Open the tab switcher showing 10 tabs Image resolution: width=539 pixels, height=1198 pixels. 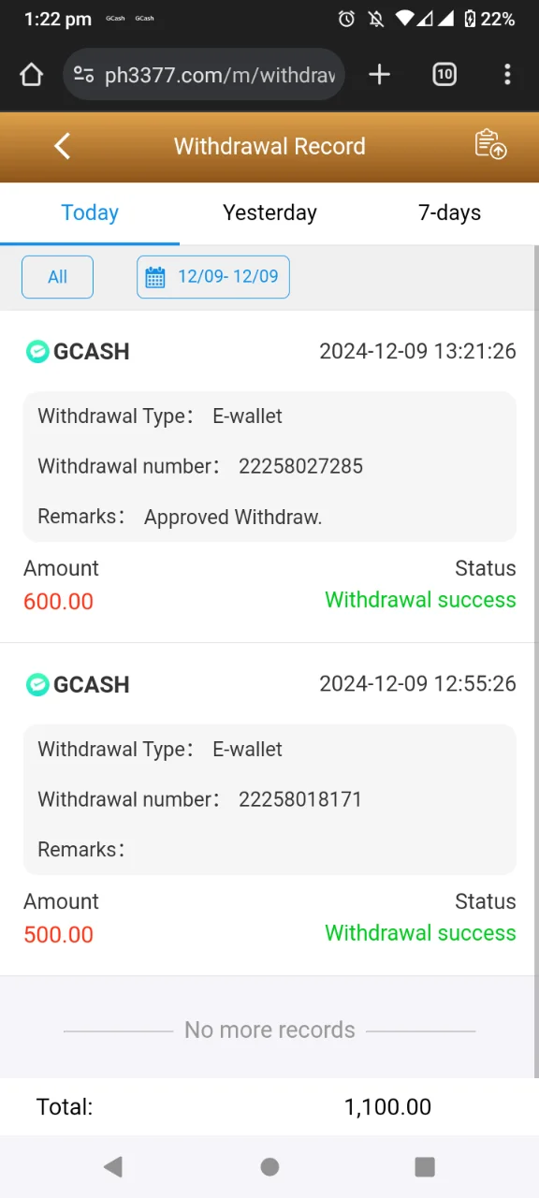tap(444, 75)
